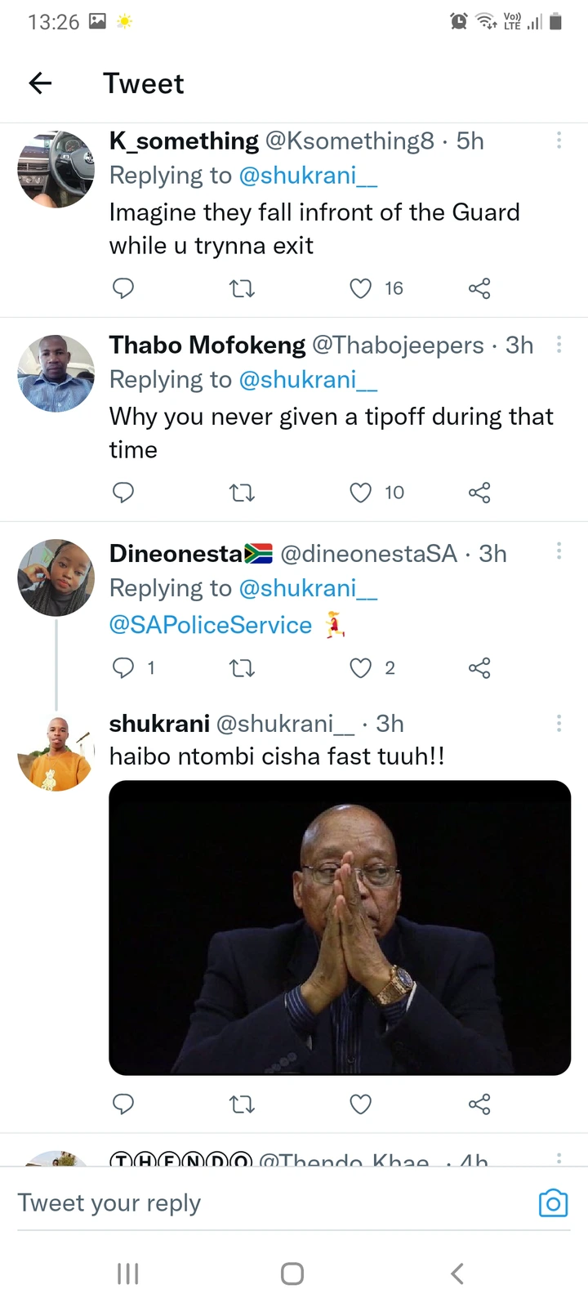Image resolution: width=588 pixels, height=1307 pixels.
Task: Open replies on Dineonesta's tweet
Action: [122, 668]
